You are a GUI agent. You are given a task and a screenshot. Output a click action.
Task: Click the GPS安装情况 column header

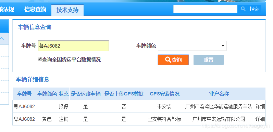(x=164, y=94)
